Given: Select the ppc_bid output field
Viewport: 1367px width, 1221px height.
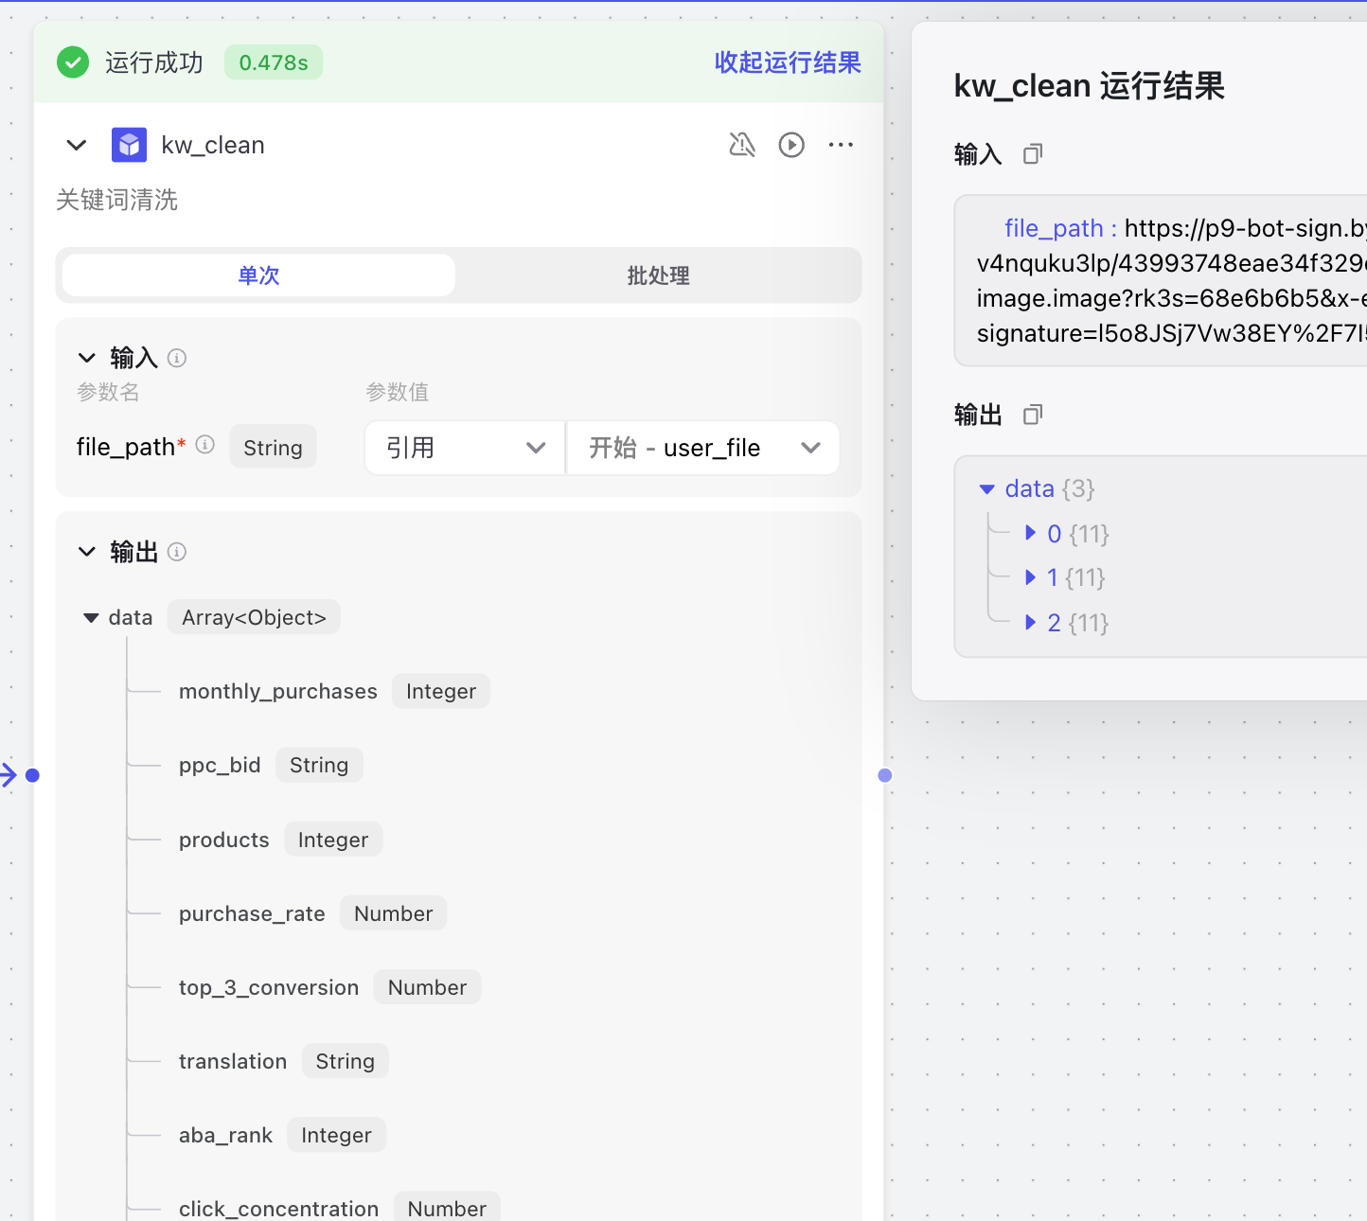Looking at the screenshot, I should (220, 765).
